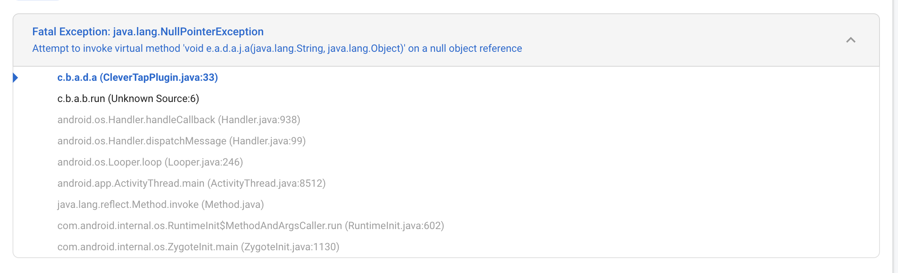
Task: Click the Method.invoke reflect frame
Action: 161,204
